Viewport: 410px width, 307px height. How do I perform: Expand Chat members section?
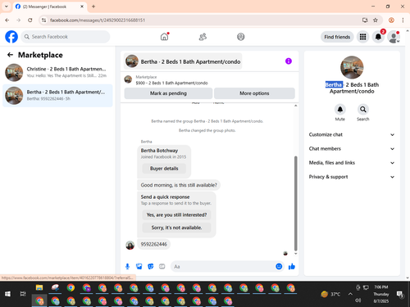click(352, 149)
